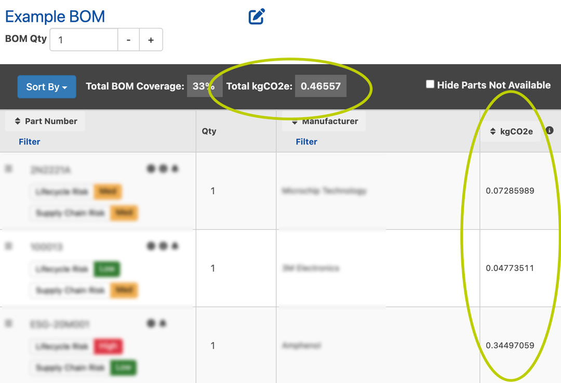Open the Filter link under Part Number
The width and height of the screenshot is (561, 383).
pyautogui.click(x=30, y=141)
